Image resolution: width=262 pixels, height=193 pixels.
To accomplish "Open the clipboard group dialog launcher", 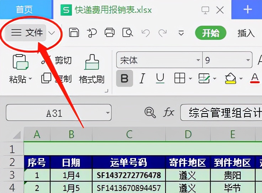I will tap(106, 91).
